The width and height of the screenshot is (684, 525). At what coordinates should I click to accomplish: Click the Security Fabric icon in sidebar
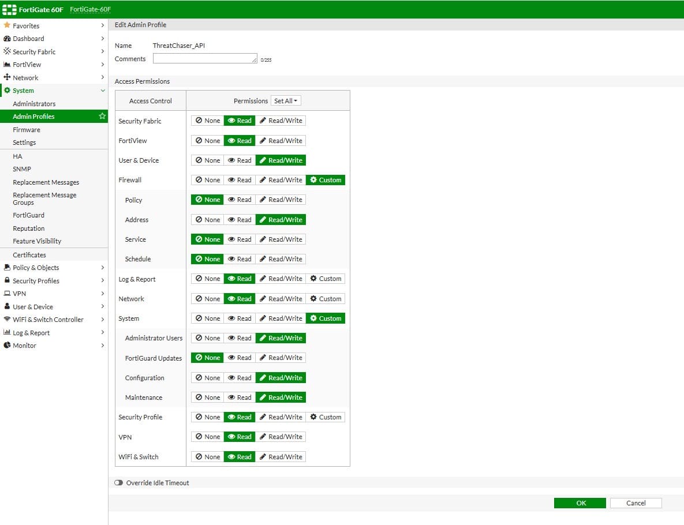pyautogui.click(x=7, y=51)
